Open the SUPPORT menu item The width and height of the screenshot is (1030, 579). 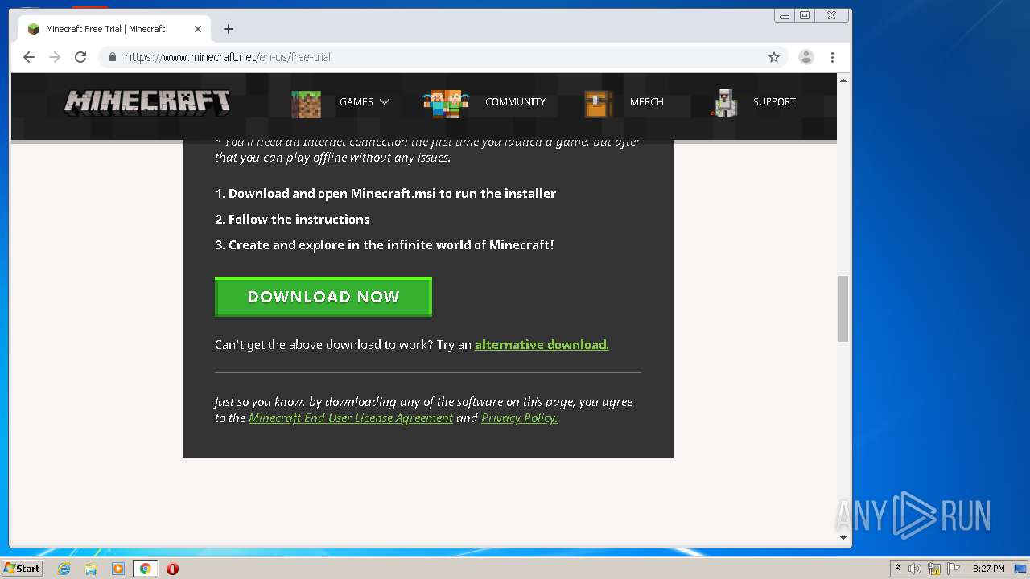[x=774, y=102]
